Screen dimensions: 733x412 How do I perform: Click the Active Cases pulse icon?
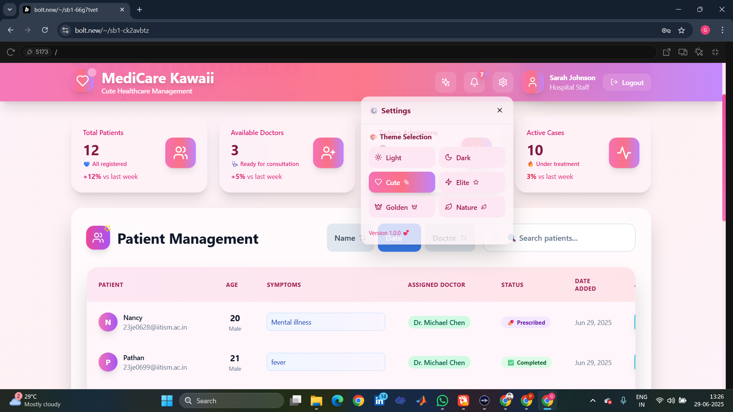point(624,153)
